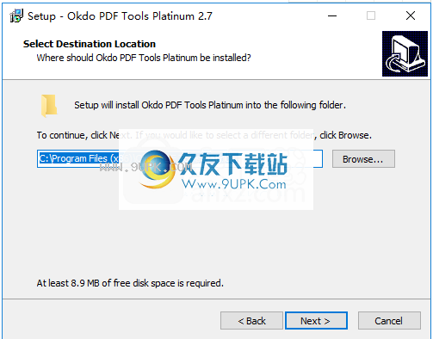
Task: Close the Setup window with X
Action: [411, 15]
